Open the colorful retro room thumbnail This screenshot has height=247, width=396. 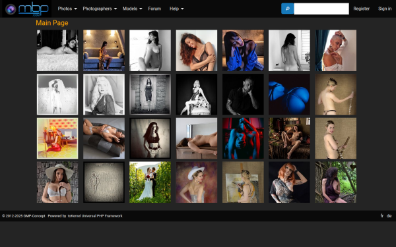point(57,138)
